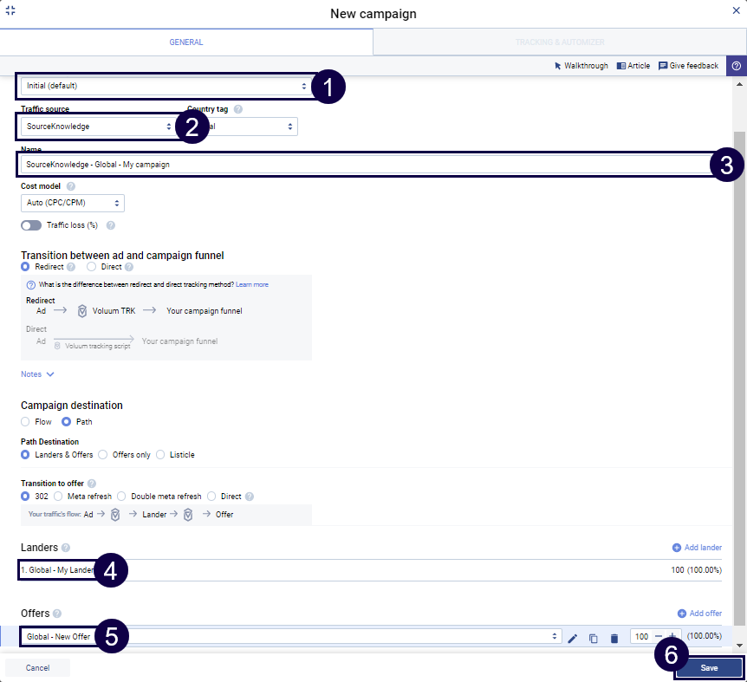747x682 pixels.
Task: Click the Save button
Action: (x=708, y=668)
